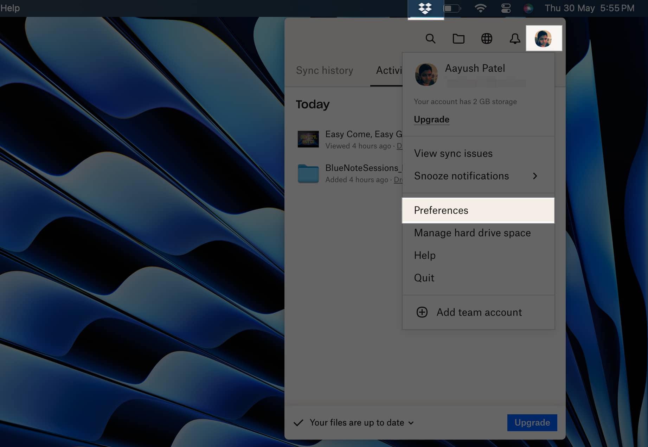Click the date and time in menu bar
Viewport: 648px width, 447px height.
tap(589, 8)
